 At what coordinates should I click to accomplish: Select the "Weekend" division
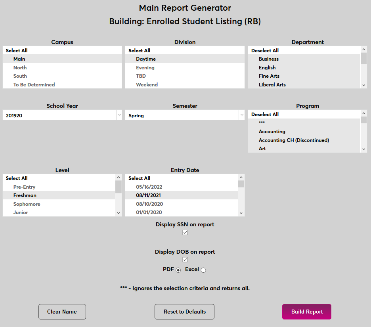tap(147, 84)
